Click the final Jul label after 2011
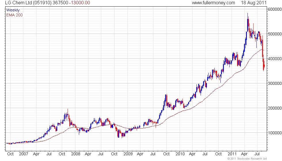The image size is (282, 161). pos(257,154)
